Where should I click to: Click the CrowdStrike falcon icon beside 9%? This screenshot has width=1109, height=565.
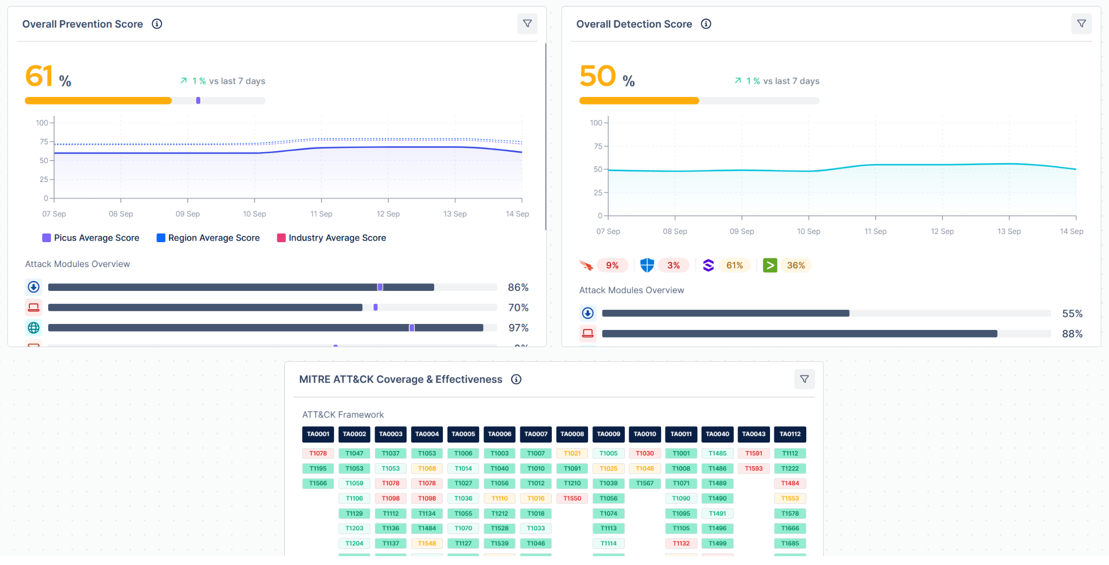(586, 265)
